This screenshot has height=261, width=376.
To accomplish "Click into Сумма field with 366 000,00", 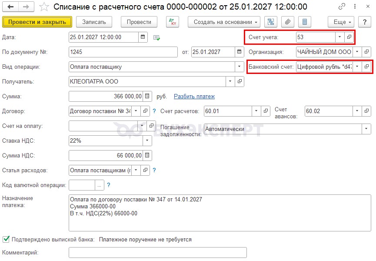I will coord(106,96).
